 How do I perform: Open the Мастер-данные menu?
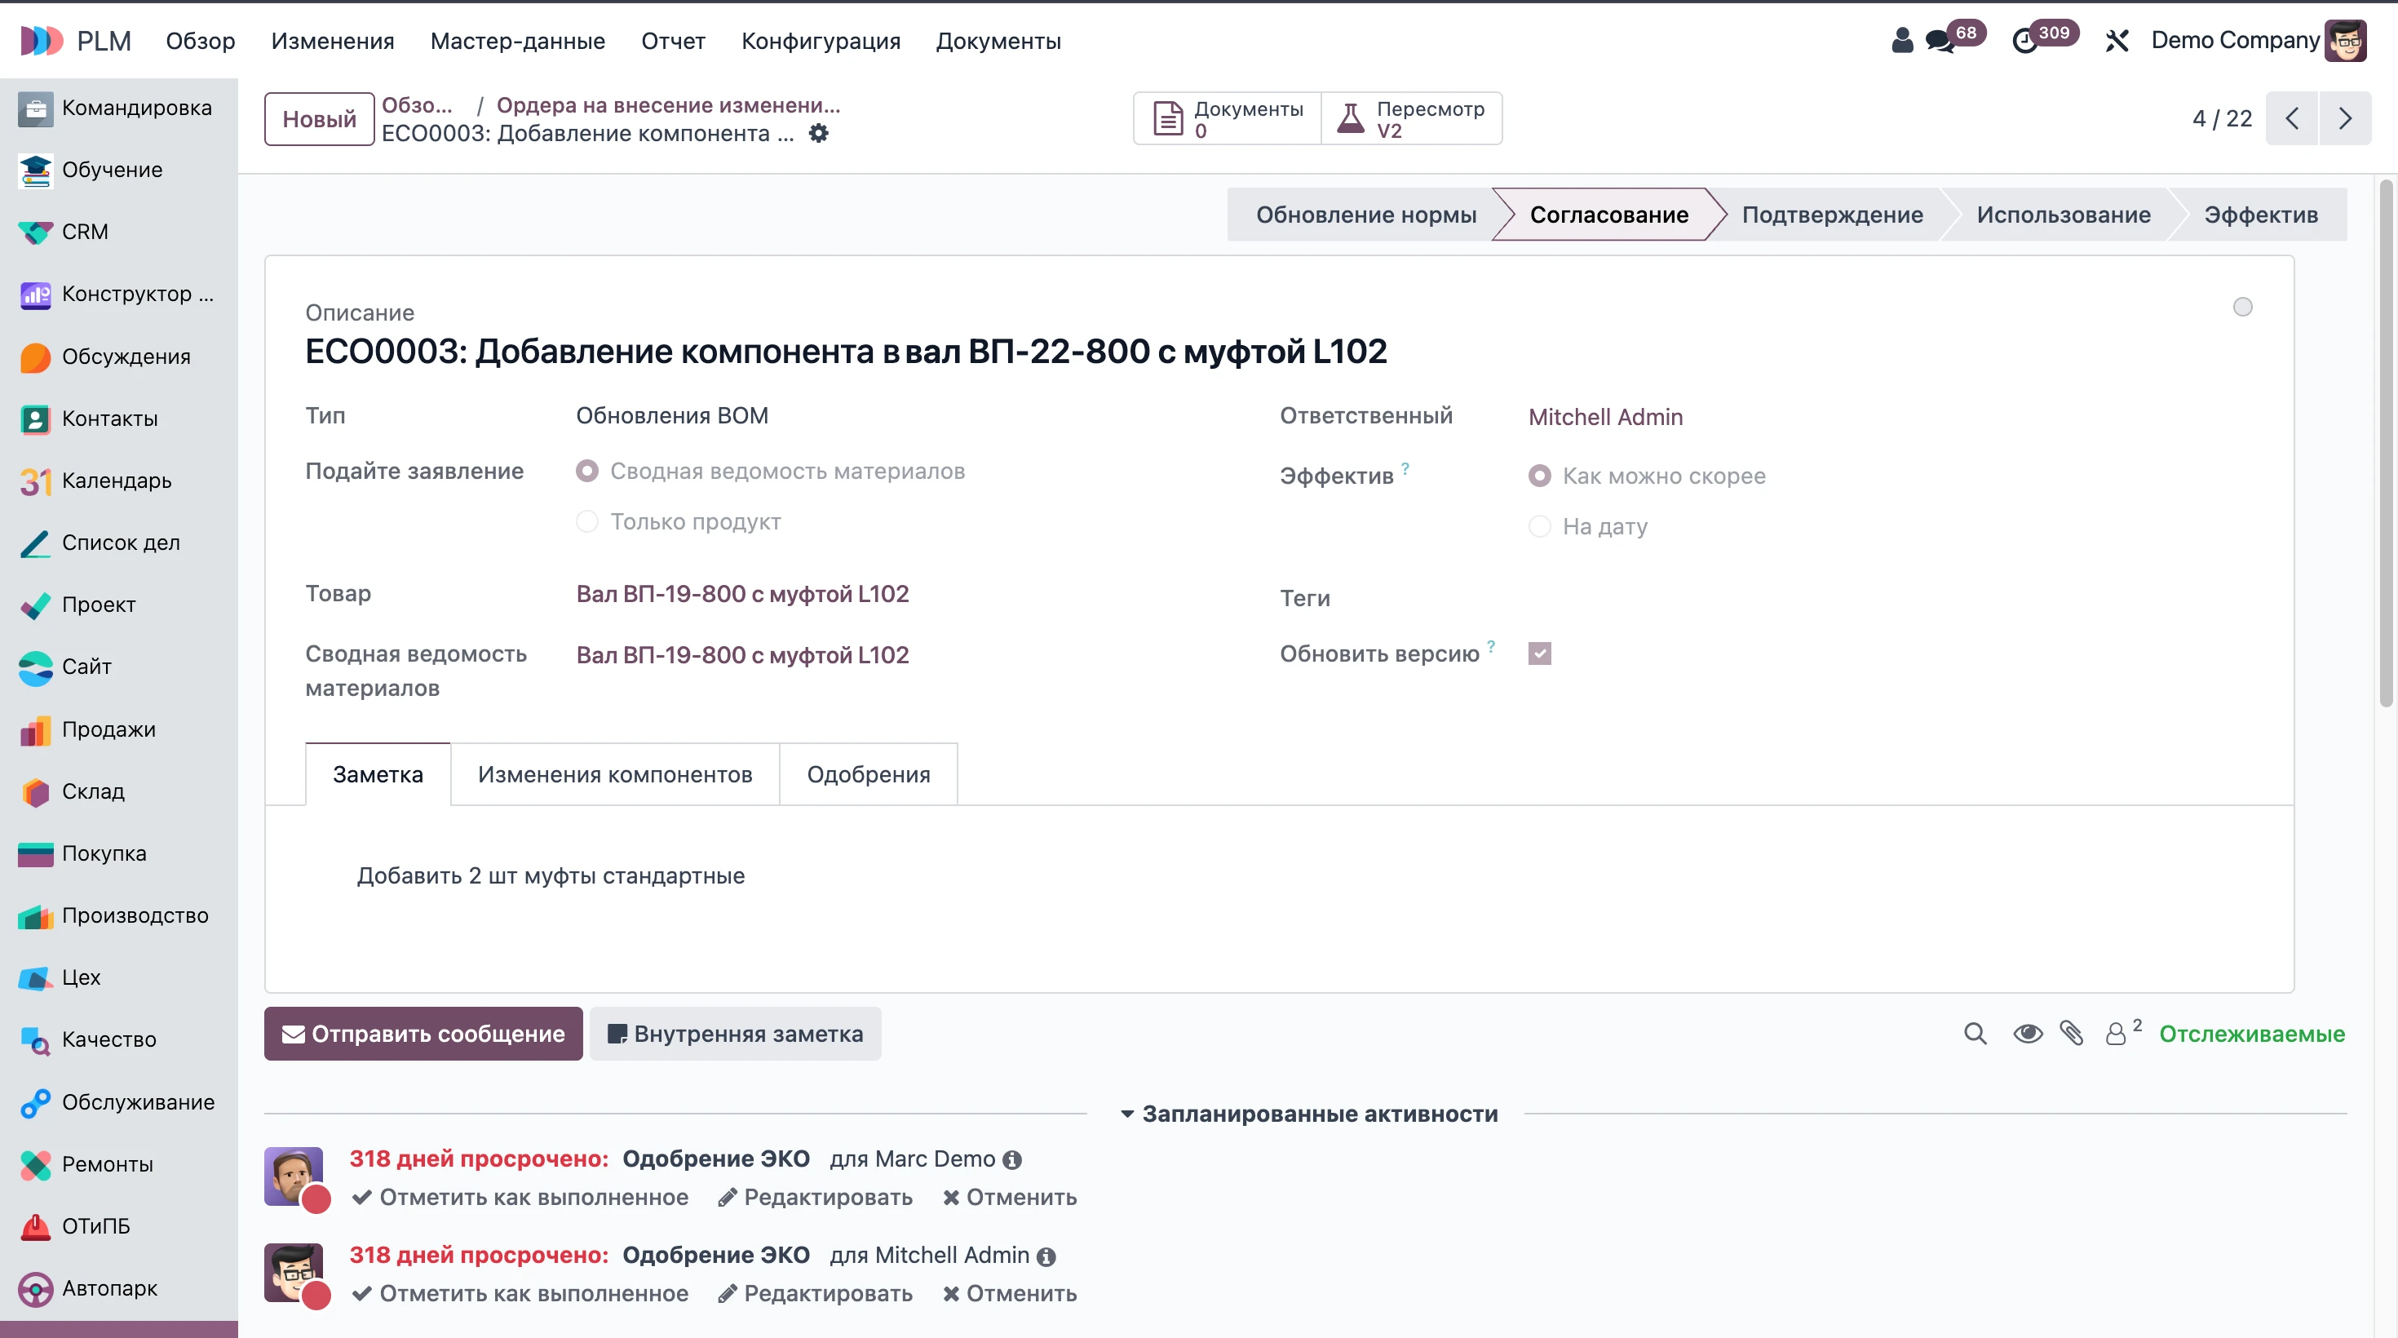(518, 41)
